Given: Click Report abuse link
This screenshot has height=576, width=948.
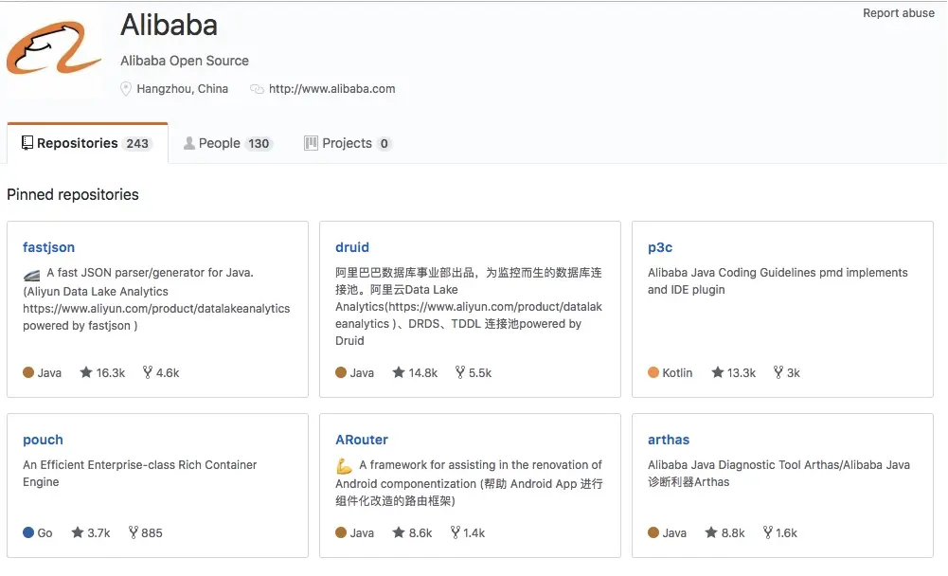Looking at the screenshot, I should (x=898, y=13).
